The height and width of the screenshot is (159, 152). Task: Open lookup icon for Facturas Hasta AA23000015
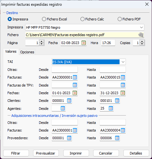tap(123, 77)
